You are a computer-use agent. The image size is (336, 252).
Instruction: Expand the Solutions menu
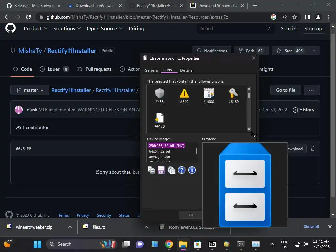click(67, 29)
